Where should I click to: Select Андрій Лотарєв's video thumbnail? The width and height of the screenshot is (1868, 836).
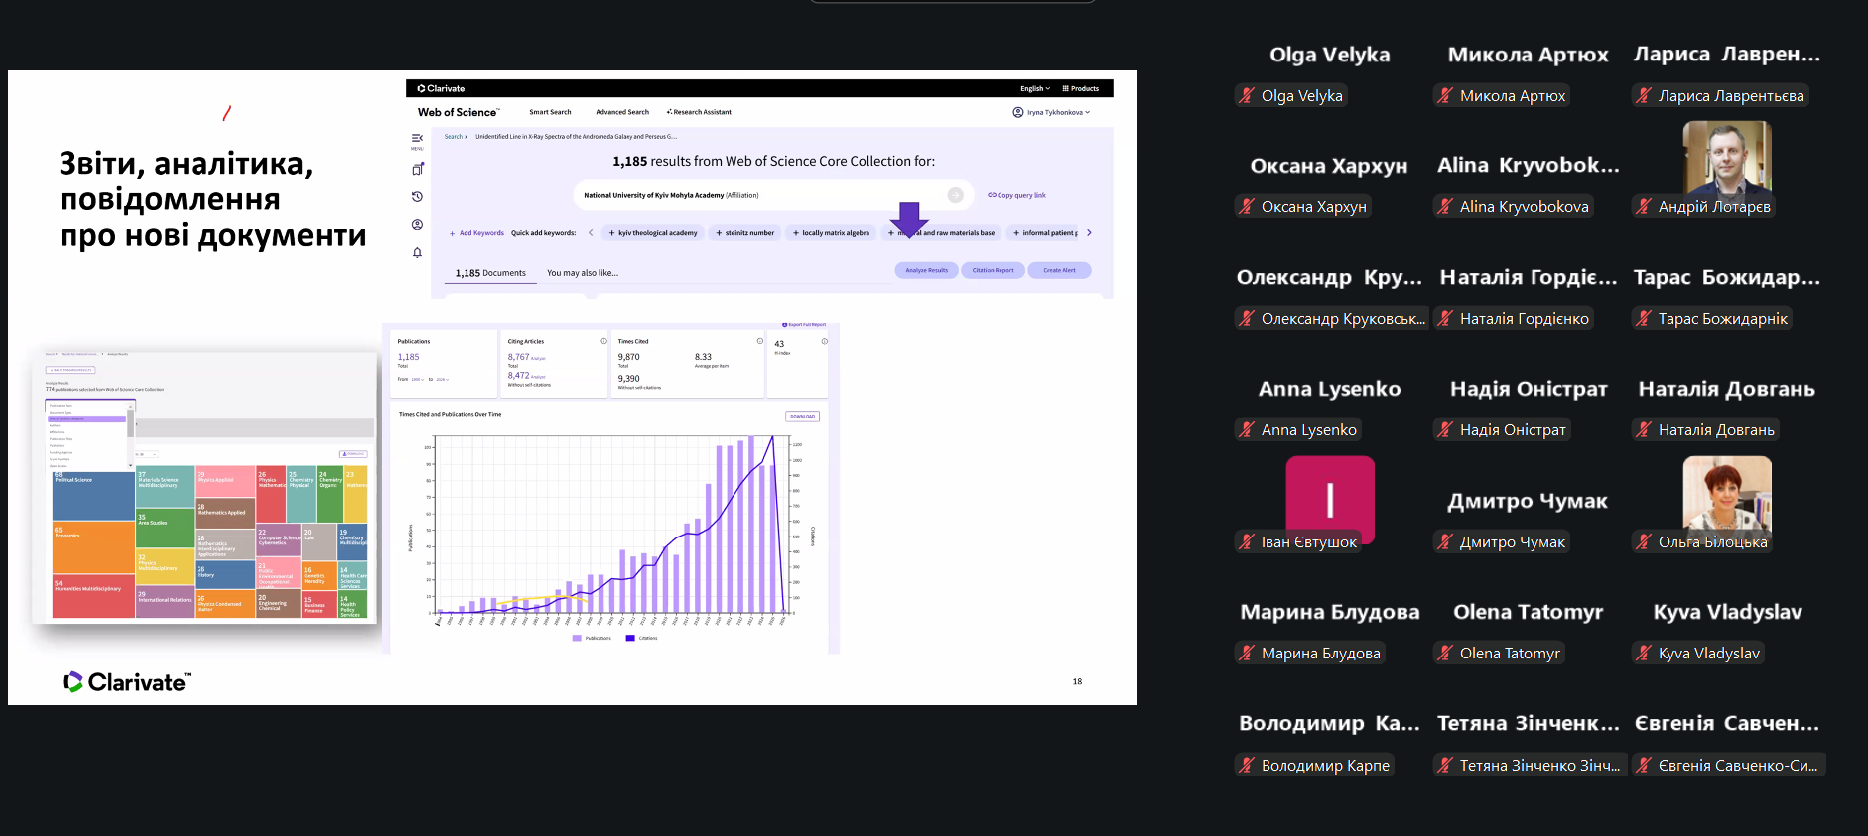[1726, 159]
